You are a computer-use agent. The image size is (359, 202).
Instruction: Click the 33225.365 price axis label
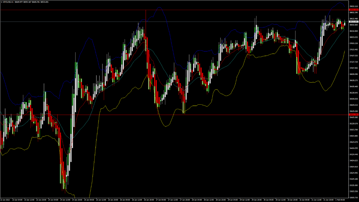pos(353,185)
